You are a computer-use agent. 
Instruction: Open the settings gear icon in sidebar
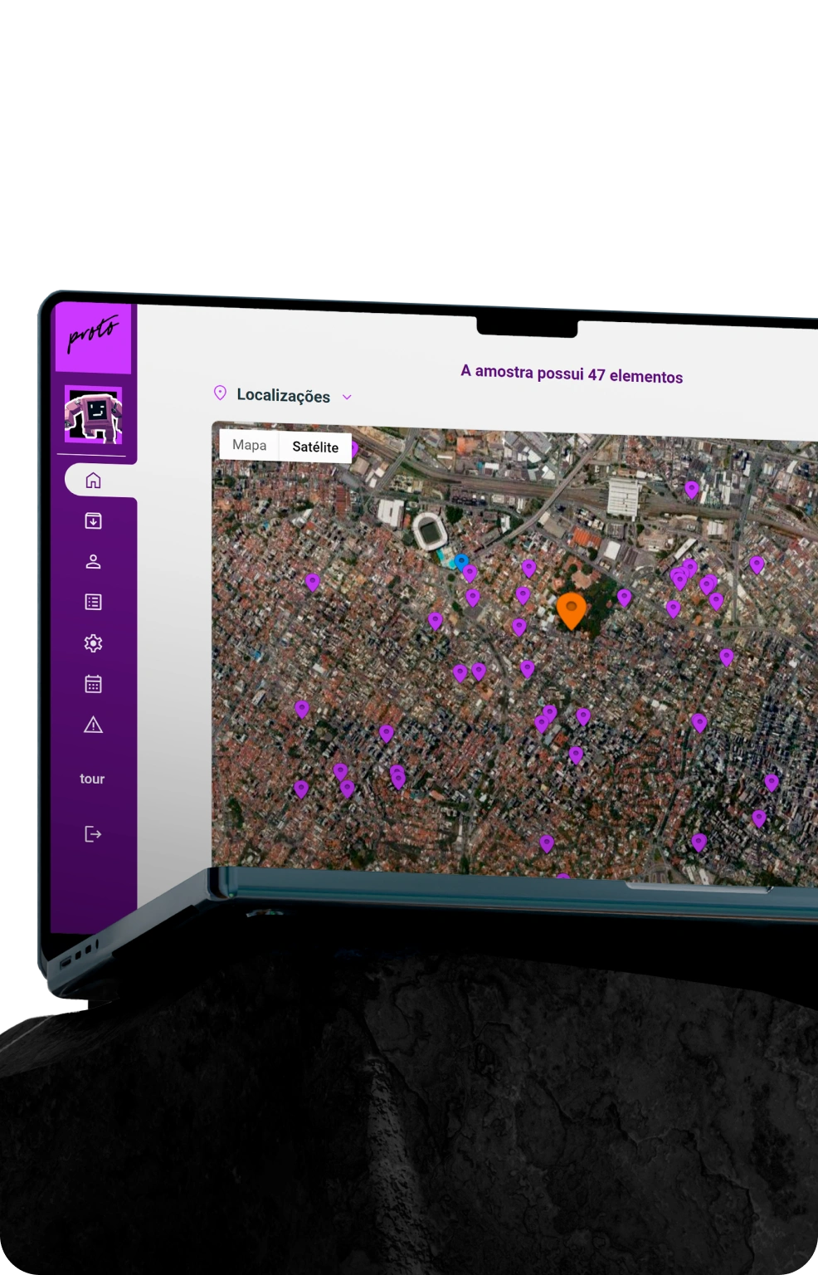[x=93, y=643]
